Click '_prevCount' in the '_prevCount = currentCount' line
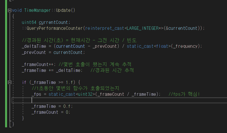 coord(34,52)
